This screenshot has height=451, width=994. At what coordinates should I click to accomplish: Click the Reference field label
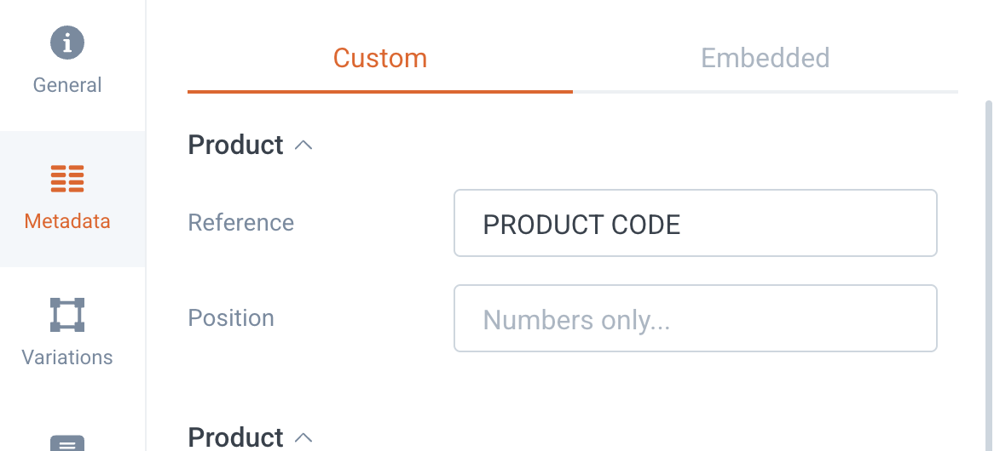(x=241, y=223)
